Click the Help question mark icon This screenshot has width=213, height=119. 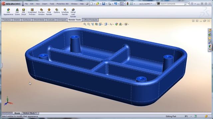[192, 4]
